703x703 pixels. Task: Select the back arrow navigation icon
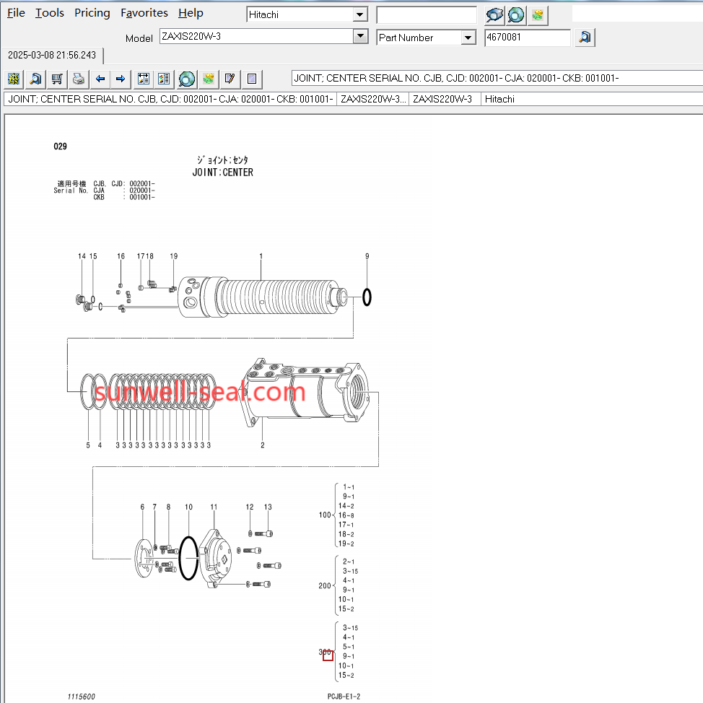[x=100, y=79]
